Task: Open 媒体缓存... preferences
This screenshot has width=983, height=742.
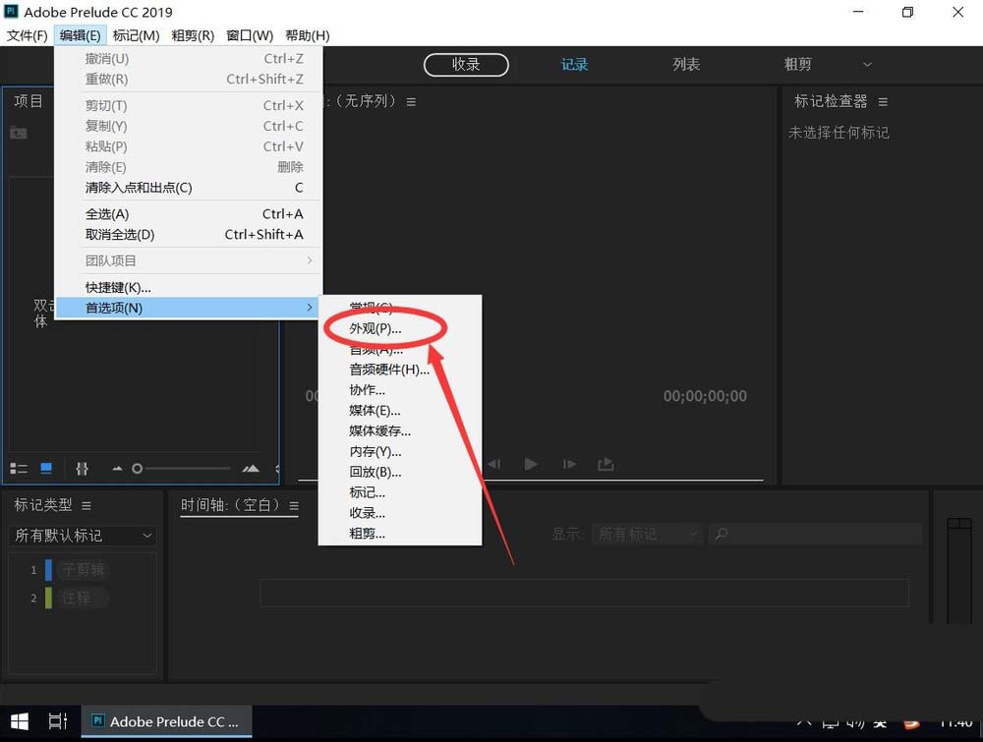Action: [379, 431]
